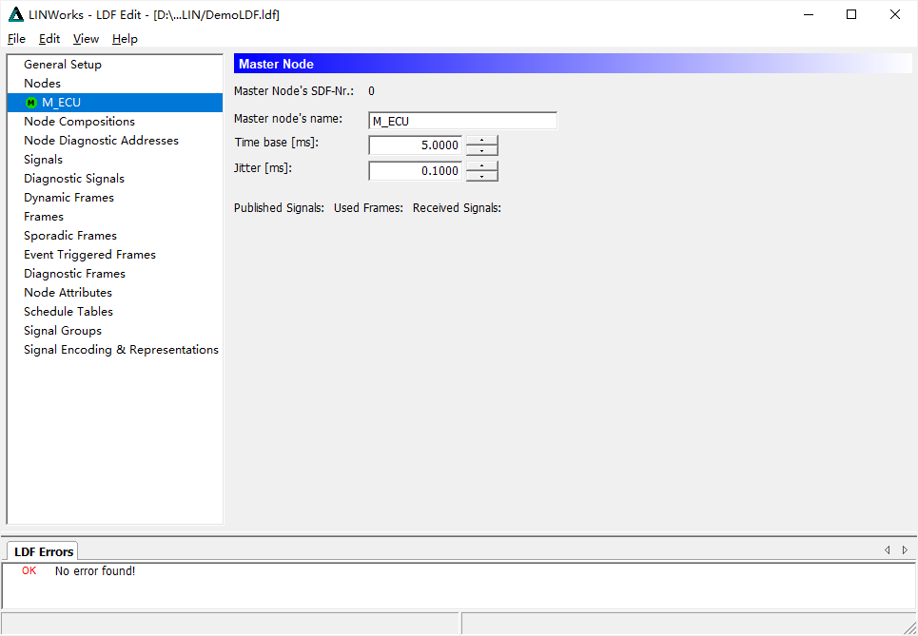Select Node Attributes in the sidebar
Viewport: 918px width, 636px height.
(68, 293)
